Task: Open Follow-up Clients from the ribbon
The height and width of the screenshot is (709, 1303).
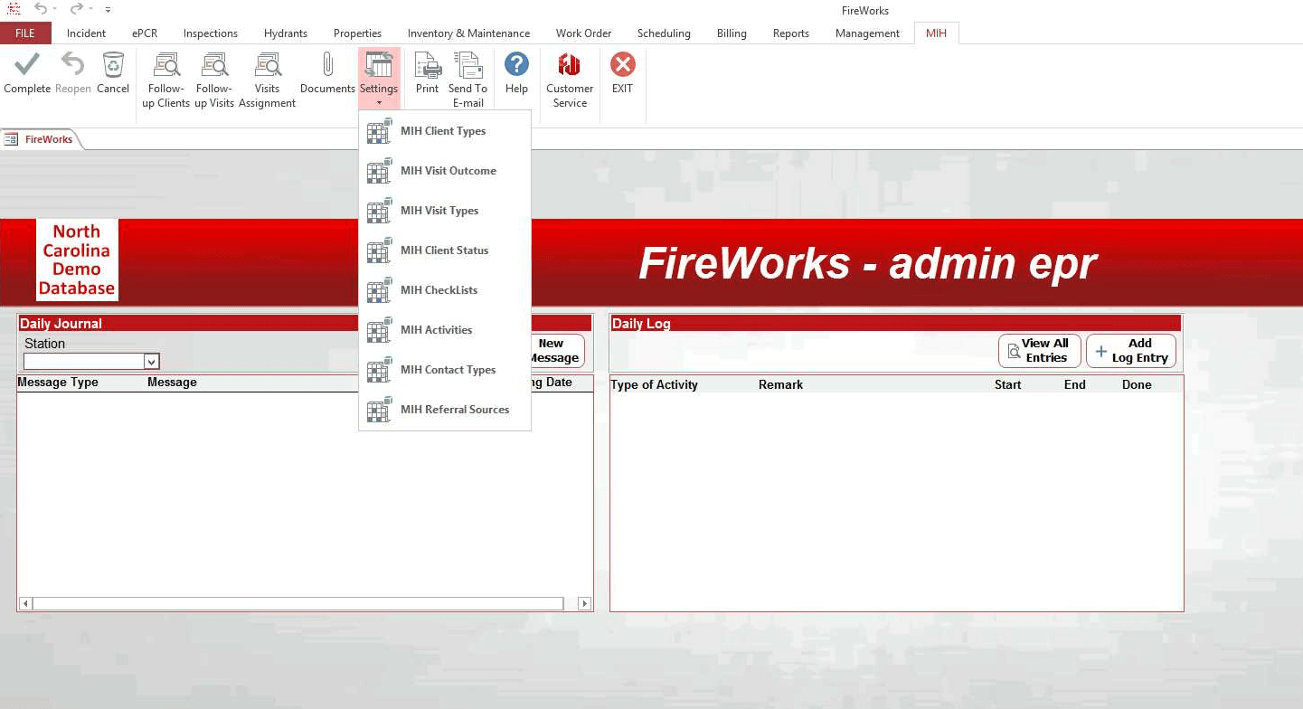Action: coord(166,80)
